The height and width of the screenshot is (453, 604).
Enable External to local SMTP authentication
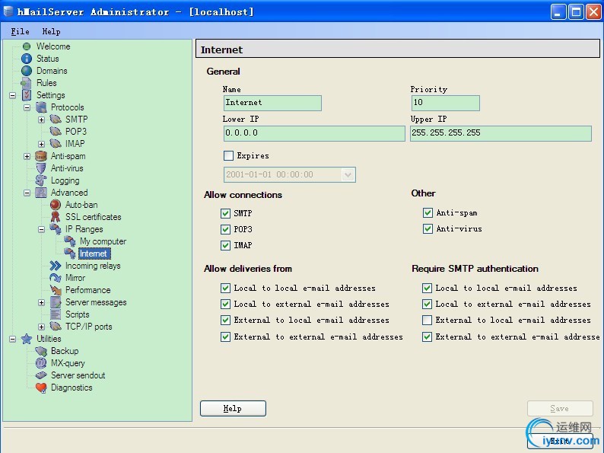coord(427,320)
